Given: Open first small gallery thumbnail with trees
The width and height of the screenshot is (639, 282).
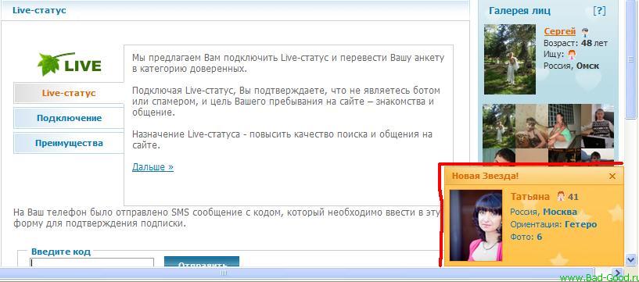Looking at the screenshot, I should point(499,126).
